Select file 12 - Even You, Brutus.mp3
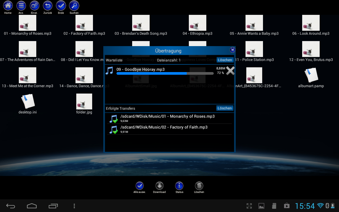Image resolution: width=339 pixels, height=212 pixels. (311, 52)
